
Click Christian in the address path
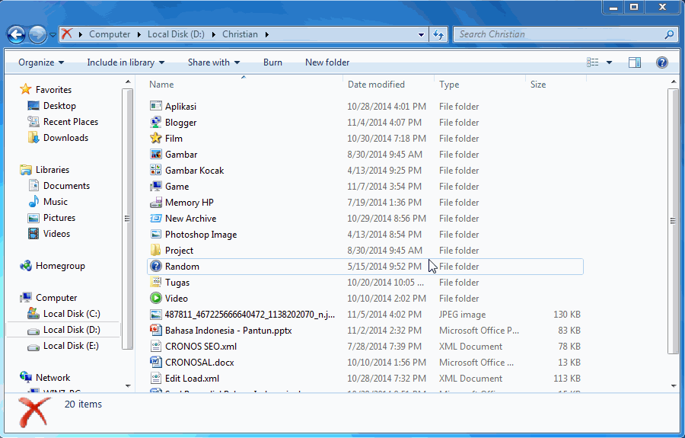point(240,34)
